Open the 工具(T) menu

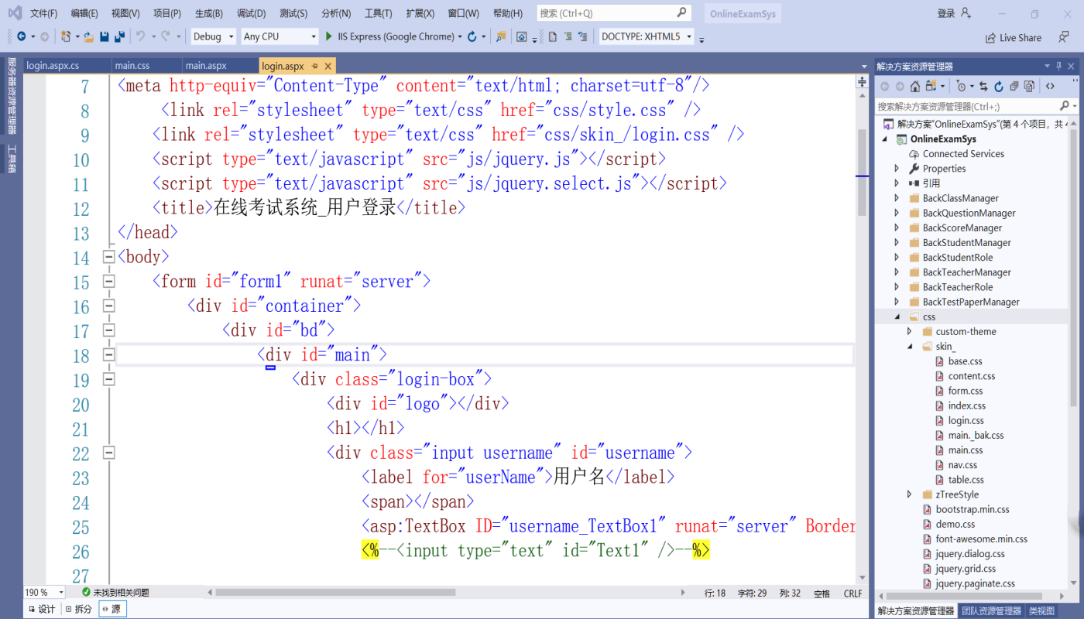(x=378, y=13)
